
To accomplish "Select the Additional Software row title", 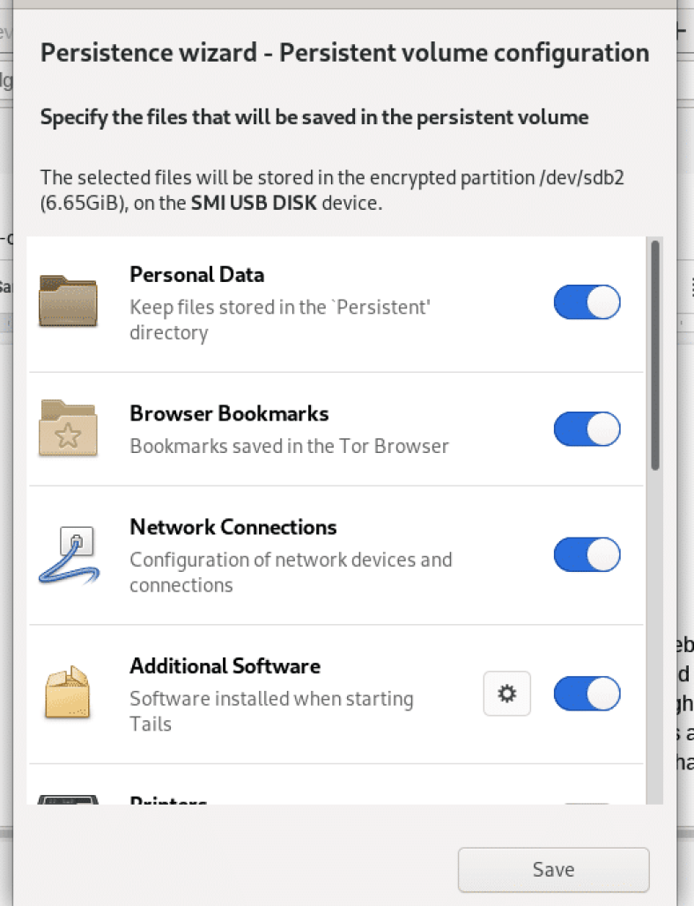I will click(225, 665).
